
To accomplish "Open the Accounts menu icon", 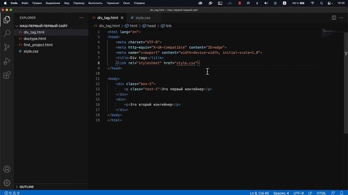I will (7, 169).
